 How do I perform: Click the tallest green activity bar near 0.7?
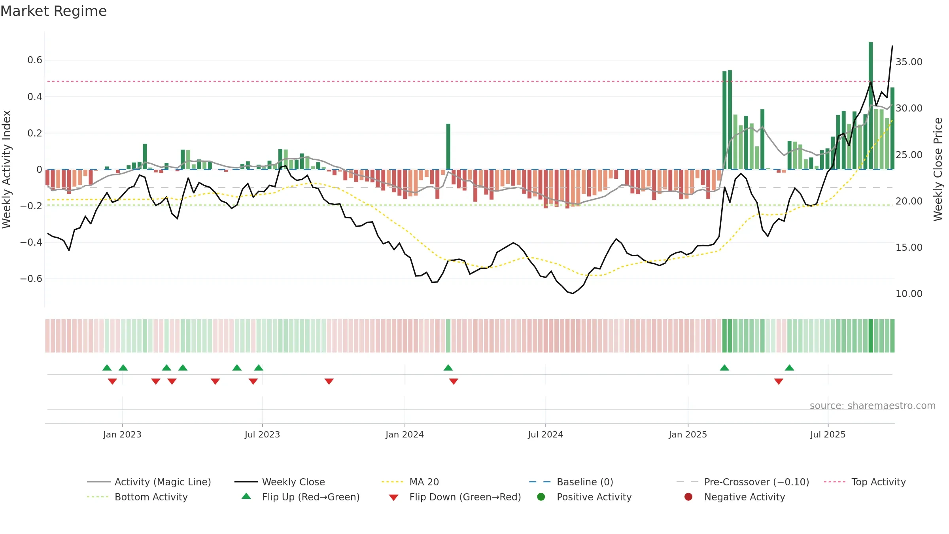coord(871,106)
